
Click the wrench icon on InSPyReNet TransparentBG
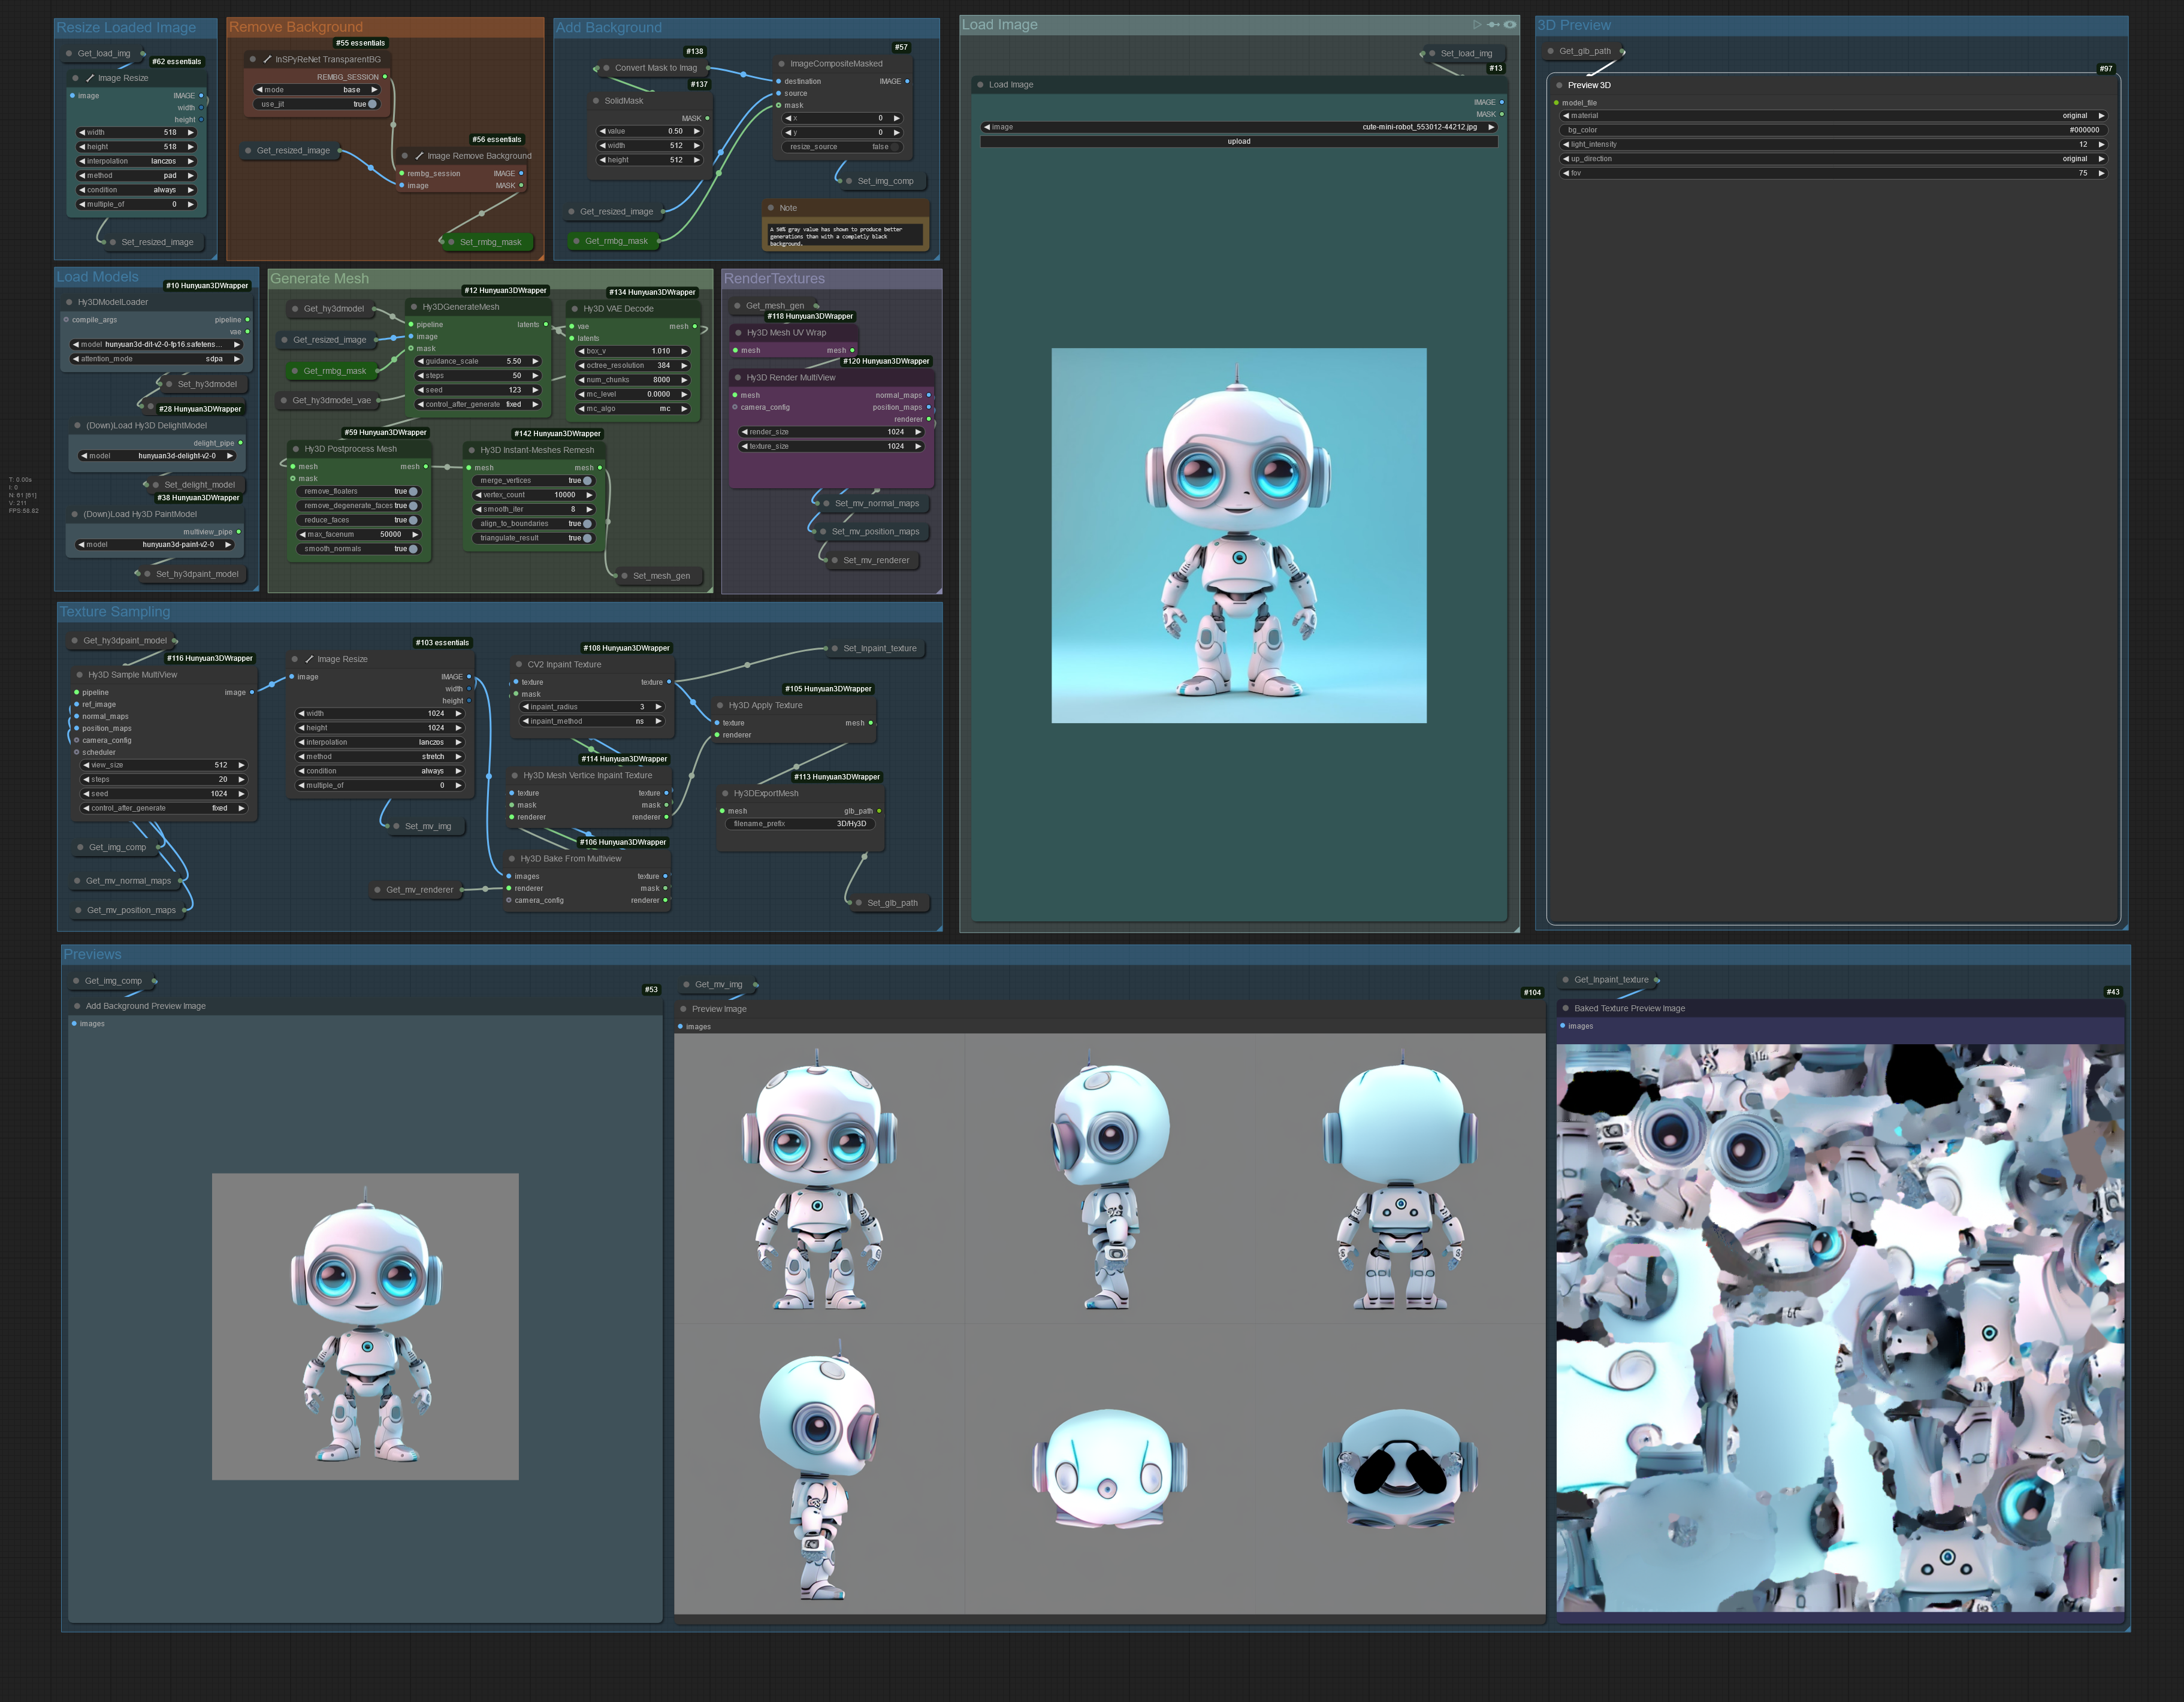tap(268, 59)
